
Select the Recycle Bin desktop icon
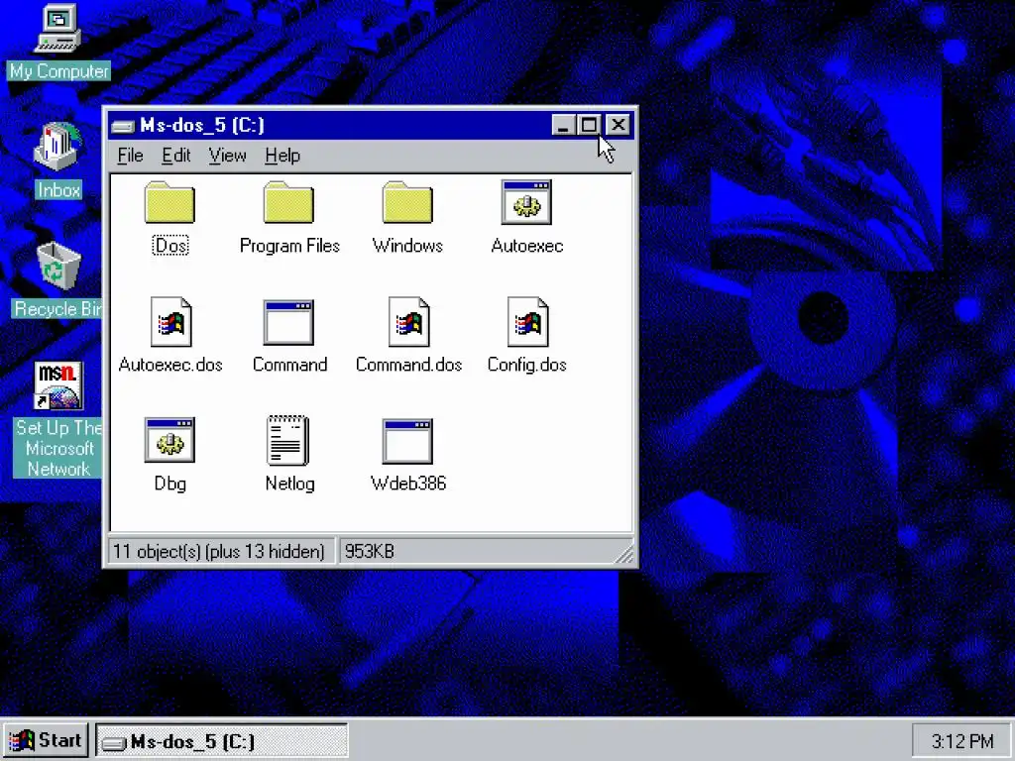tap(58, 266)
